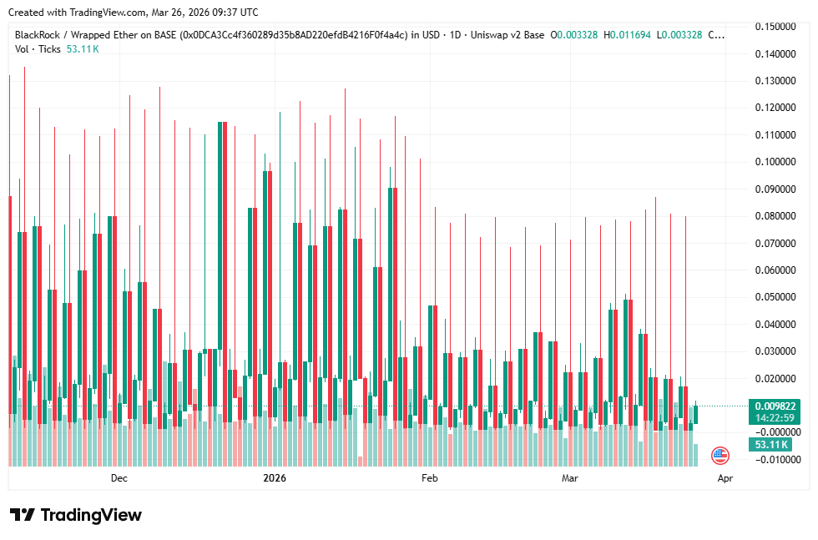Click the open value O0.003328 in legend

(574, 35)
